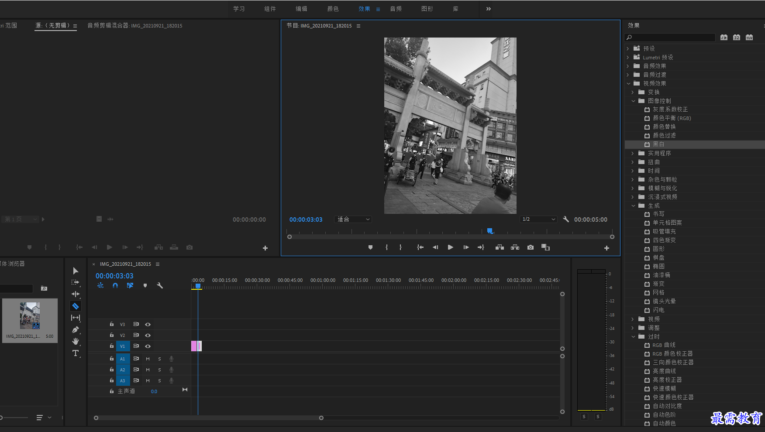Mute audio track A3
The height and width of the screenshot is (432, 765).
point(148,381)
